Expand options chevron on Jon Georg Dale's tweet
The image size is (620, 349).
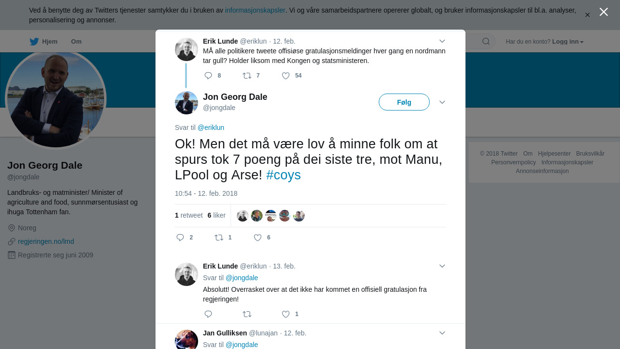[x=442, y=102]
